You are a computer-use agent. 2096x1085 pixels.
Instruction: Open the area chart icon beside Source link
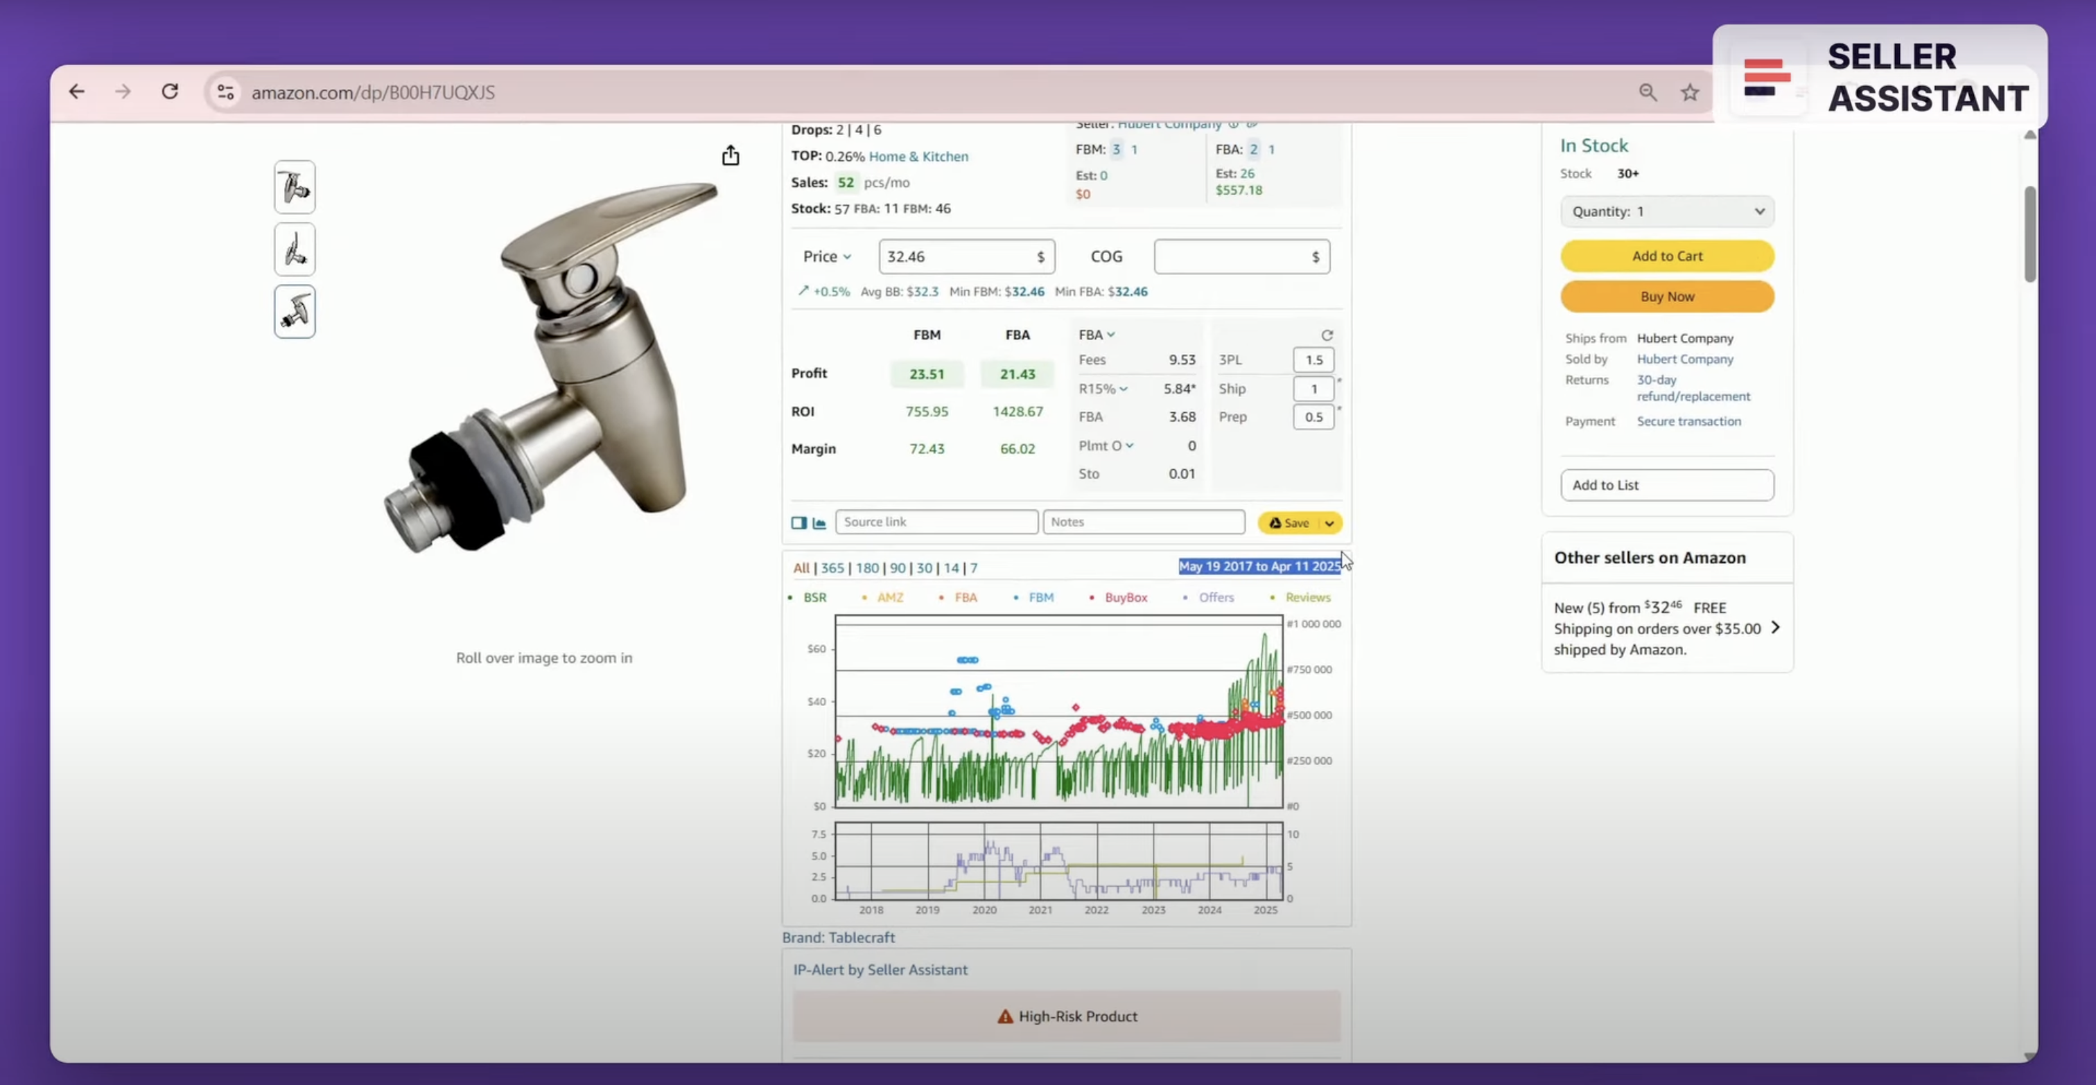tap(819, 523)
